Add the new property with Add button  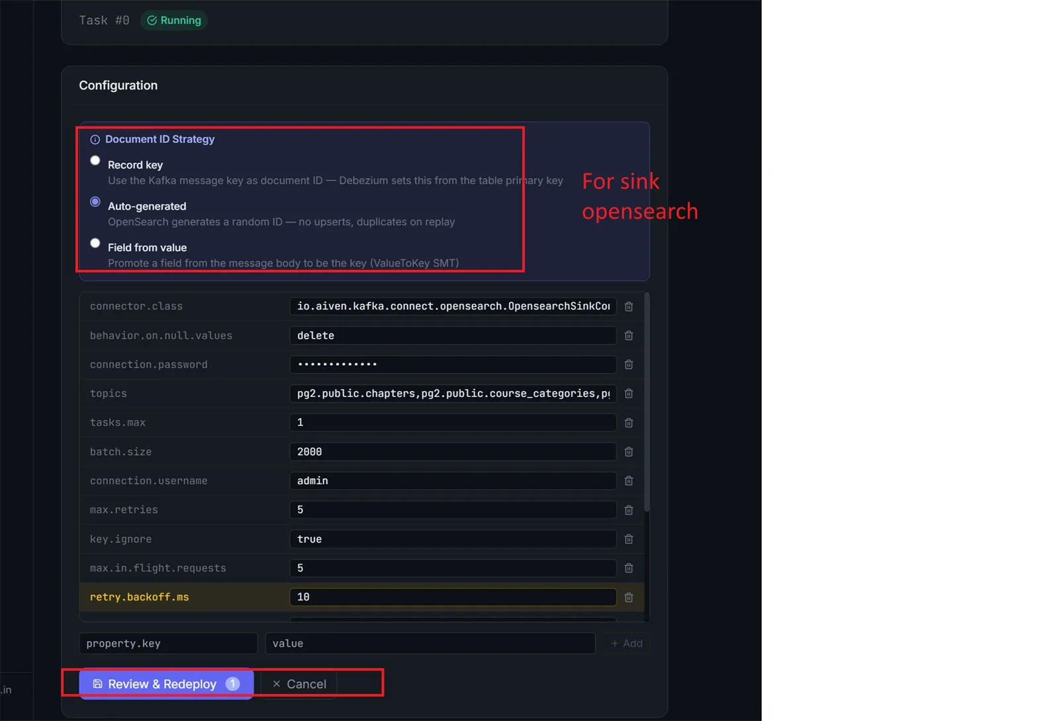(626, 644)
